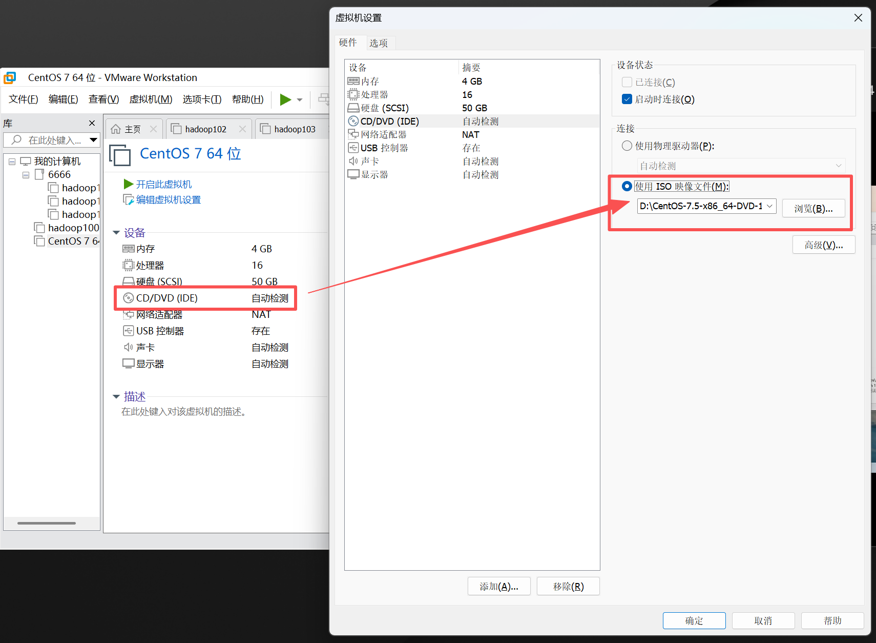This screenshot has width=876, height=643.
Task: Close the hadoop102 tab with its X
Action: 242,129
